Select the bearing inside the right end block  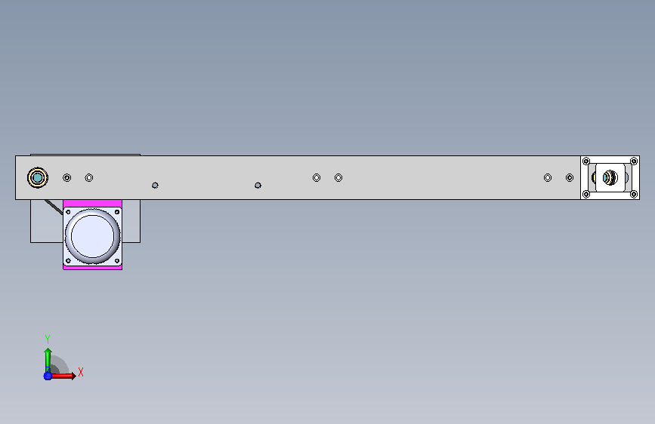610,177
